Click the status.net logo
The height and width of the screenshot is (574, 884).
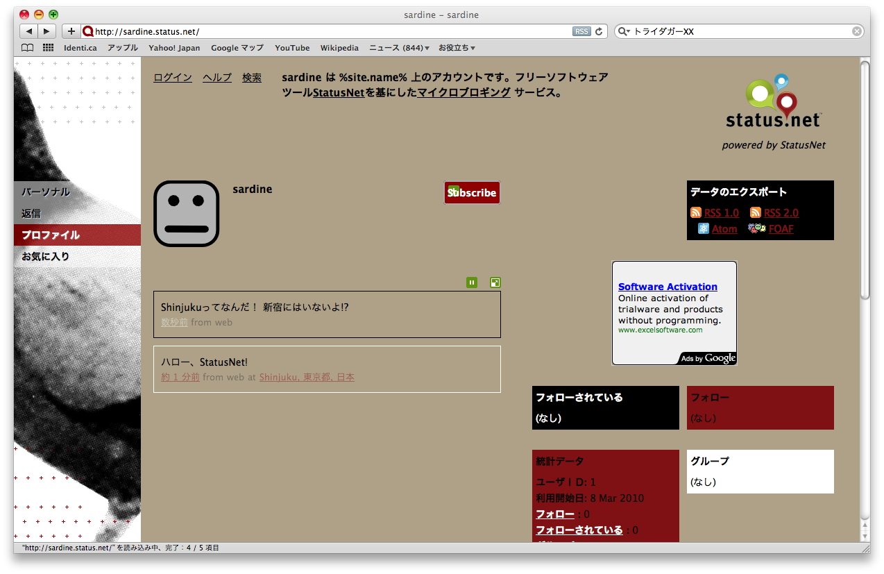(x=774, y=101)
